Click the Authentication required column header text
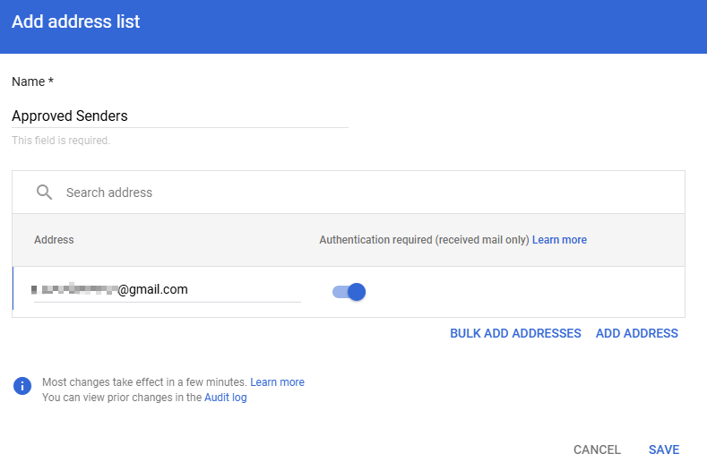This screenshot has height=471, width=707. 424,240
